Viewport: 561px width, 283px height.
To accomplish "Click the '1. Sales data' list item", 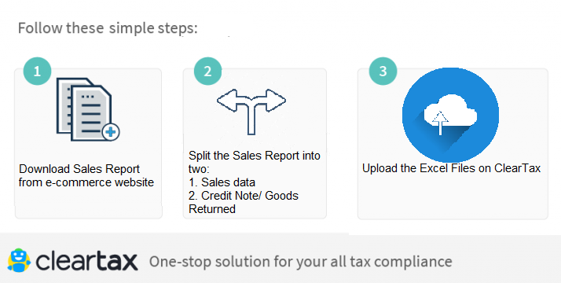I will (x=222, y=182).
